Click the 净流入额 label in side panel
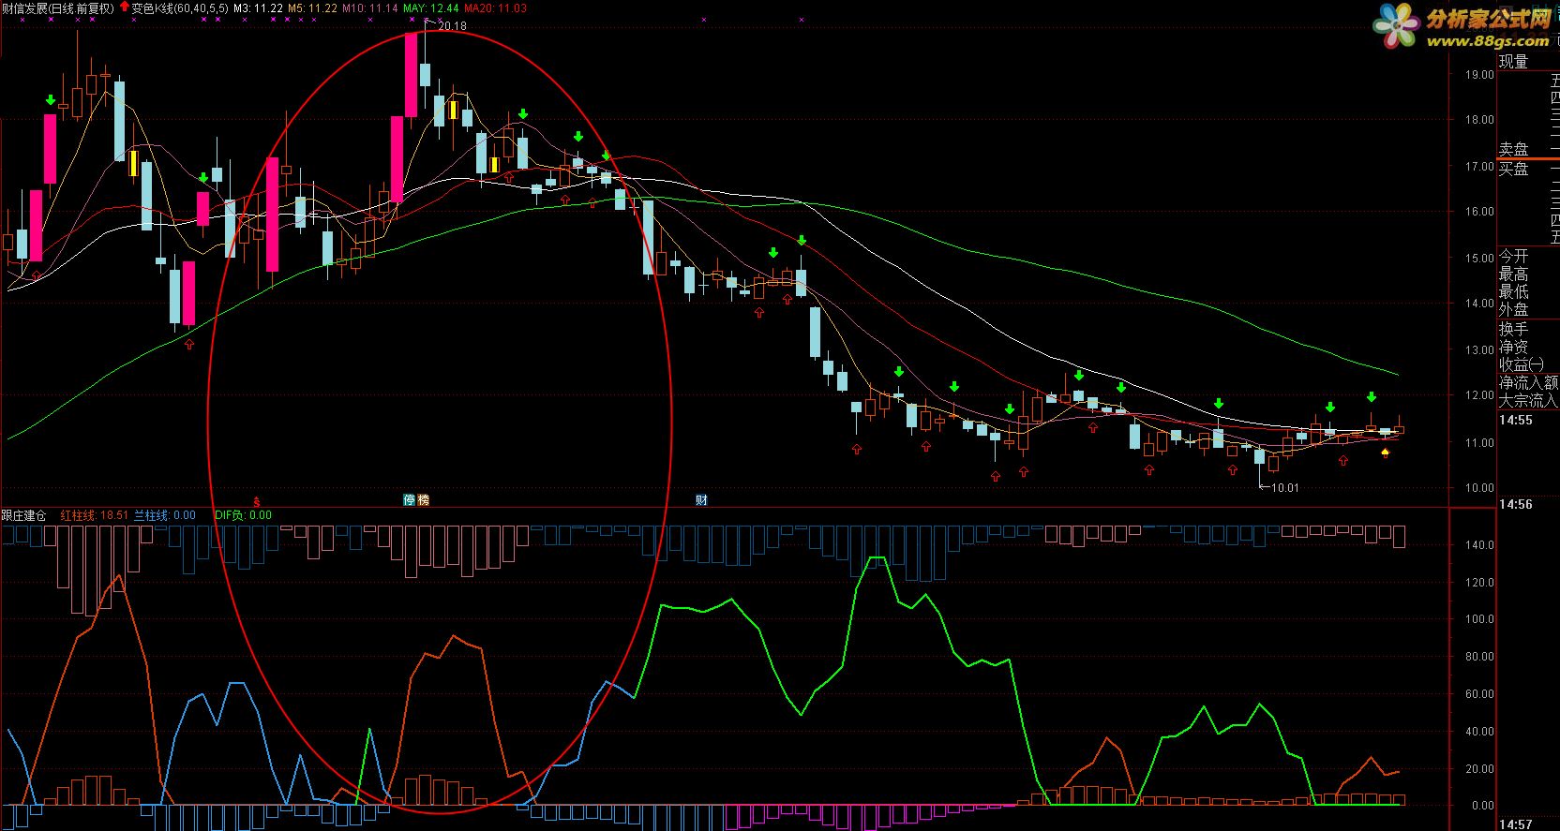 [x=1528, y=382]
